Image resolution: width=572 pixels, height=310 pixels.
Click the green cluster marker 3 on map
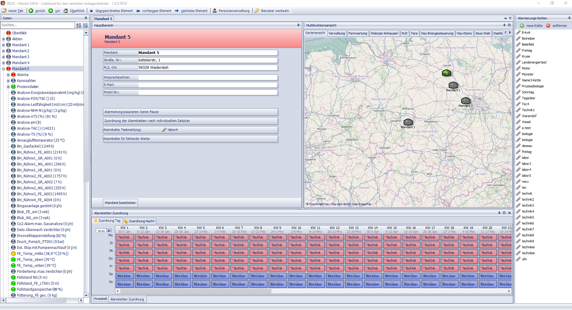pyautogui.click(x=446, y=73)
